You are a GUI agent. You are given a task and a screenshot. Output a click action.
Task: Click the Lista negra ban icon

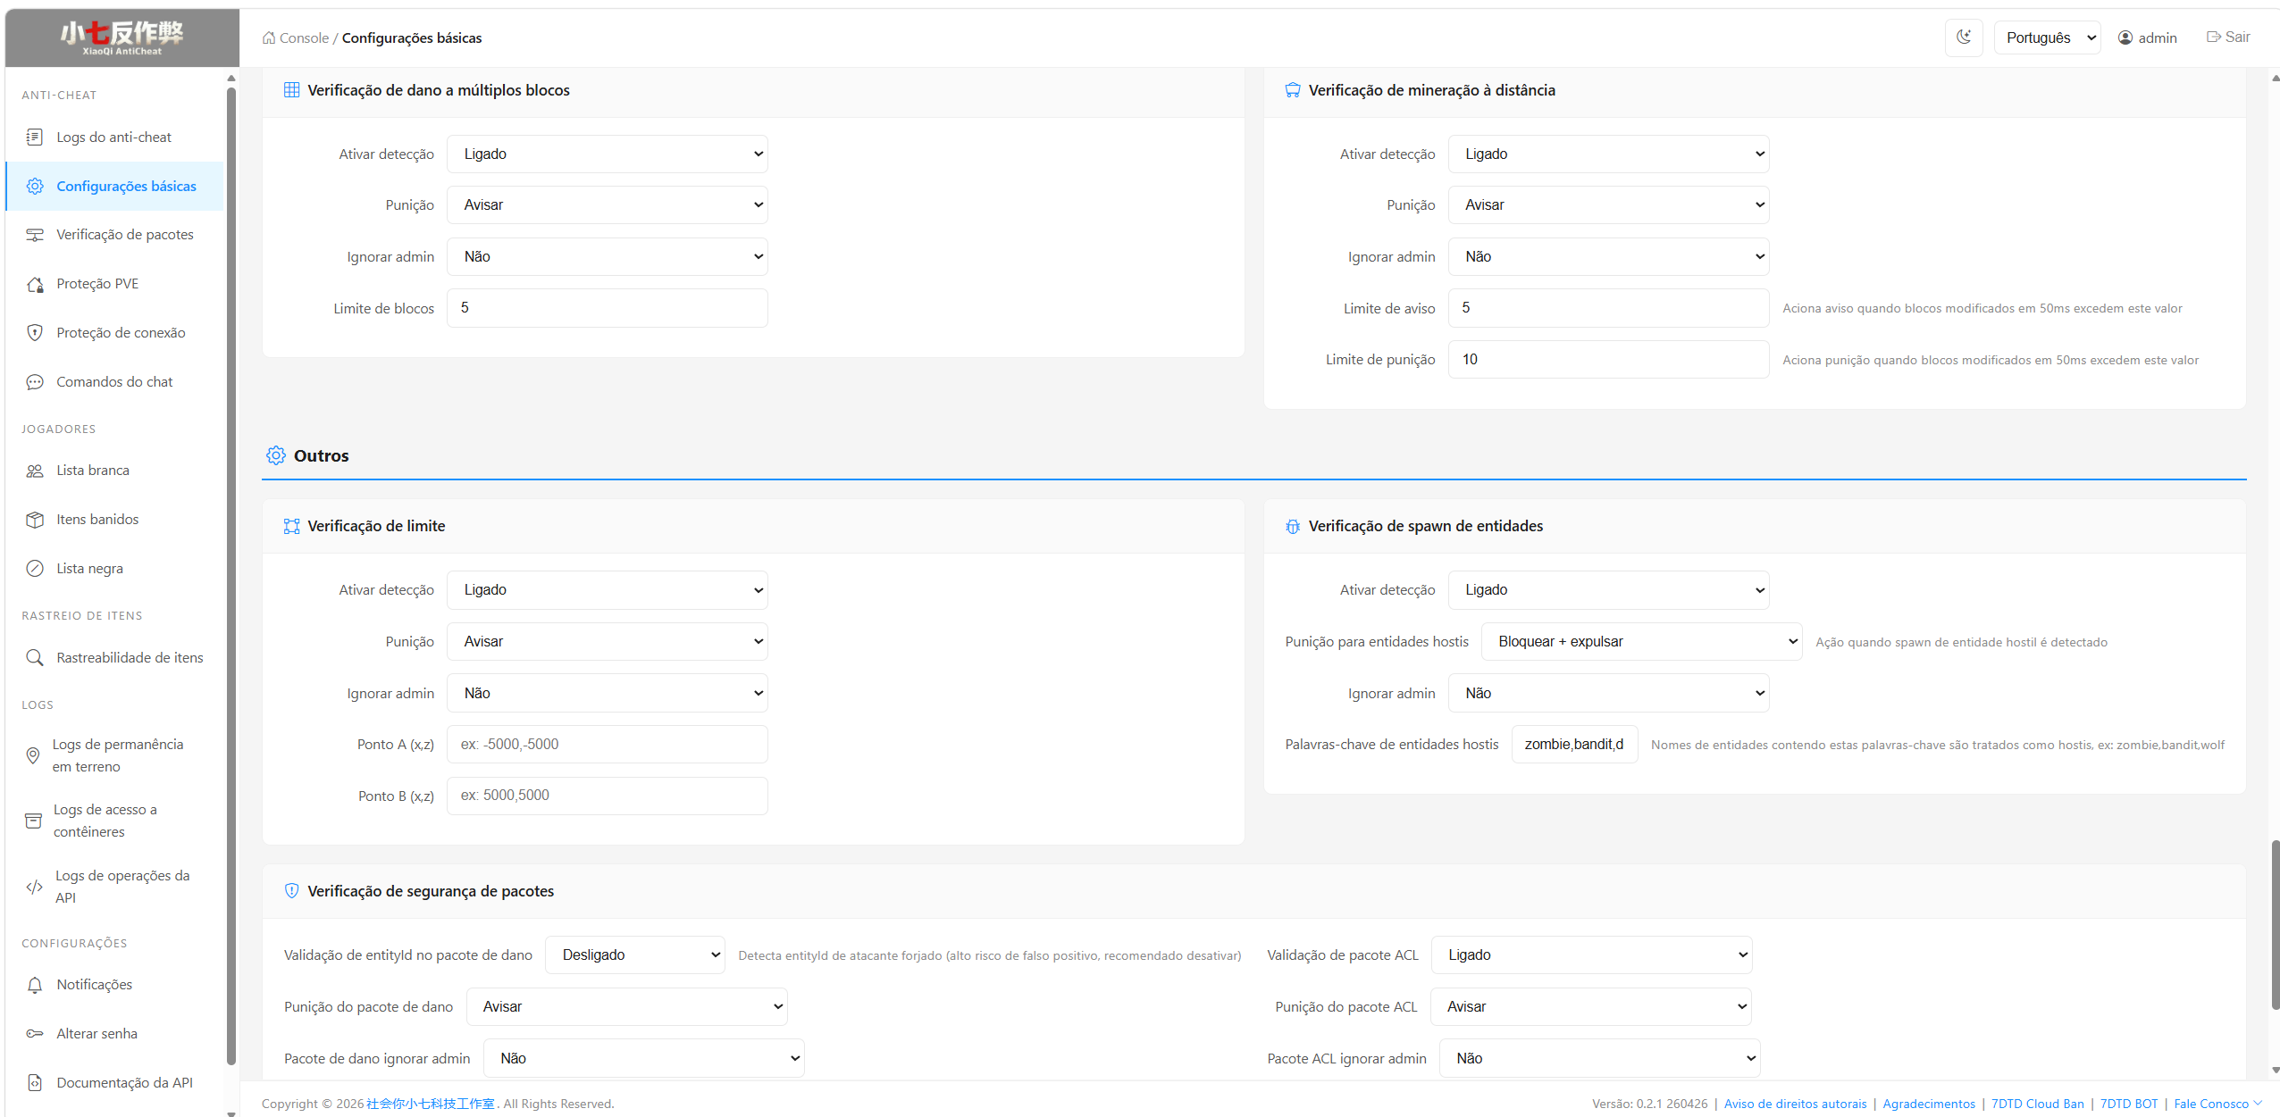point(35,569)
